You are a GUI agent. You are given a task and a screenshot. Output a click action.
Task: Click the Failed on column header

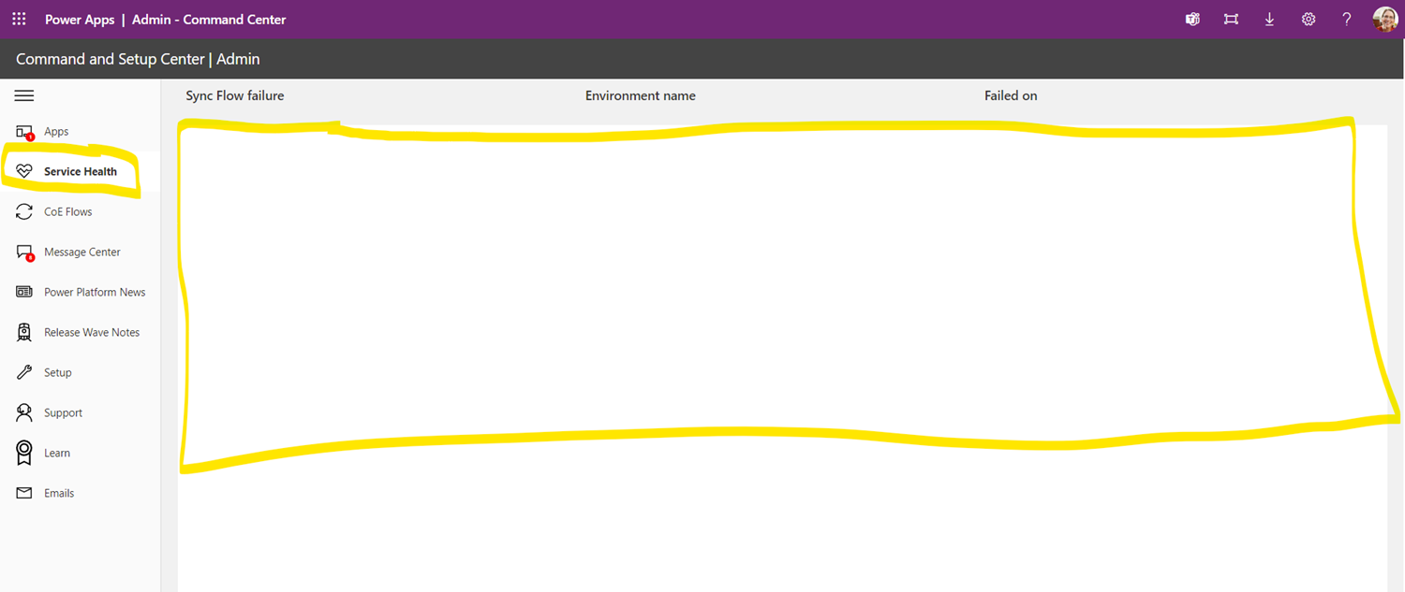(x=1011, y=95)
